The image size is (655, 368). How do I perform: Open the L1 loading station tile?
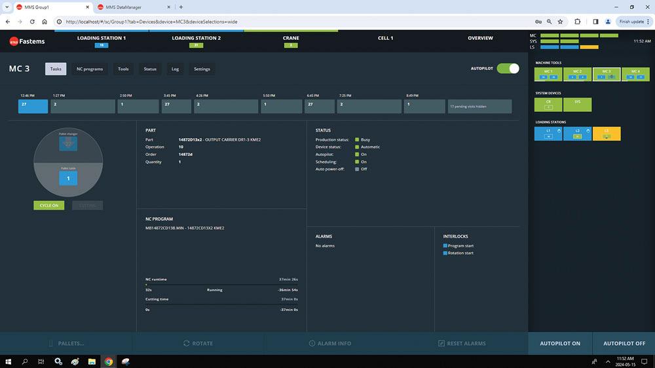pos(549,134)
